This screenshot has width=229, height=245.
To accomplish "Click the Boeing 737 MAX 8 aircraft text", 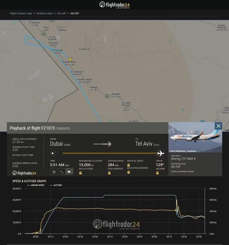I will [x=183, y=159].
